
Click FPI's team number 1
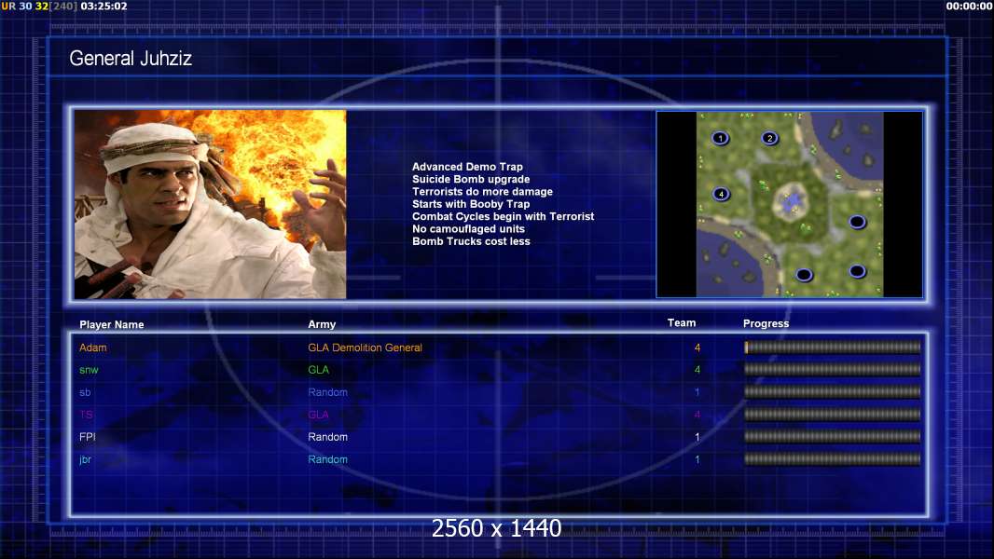(697, 437)
